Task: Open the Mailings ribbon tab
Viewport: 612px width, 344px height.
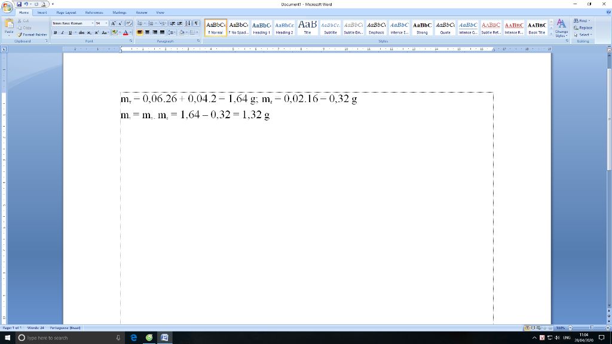Action: [x=120, y=13]
